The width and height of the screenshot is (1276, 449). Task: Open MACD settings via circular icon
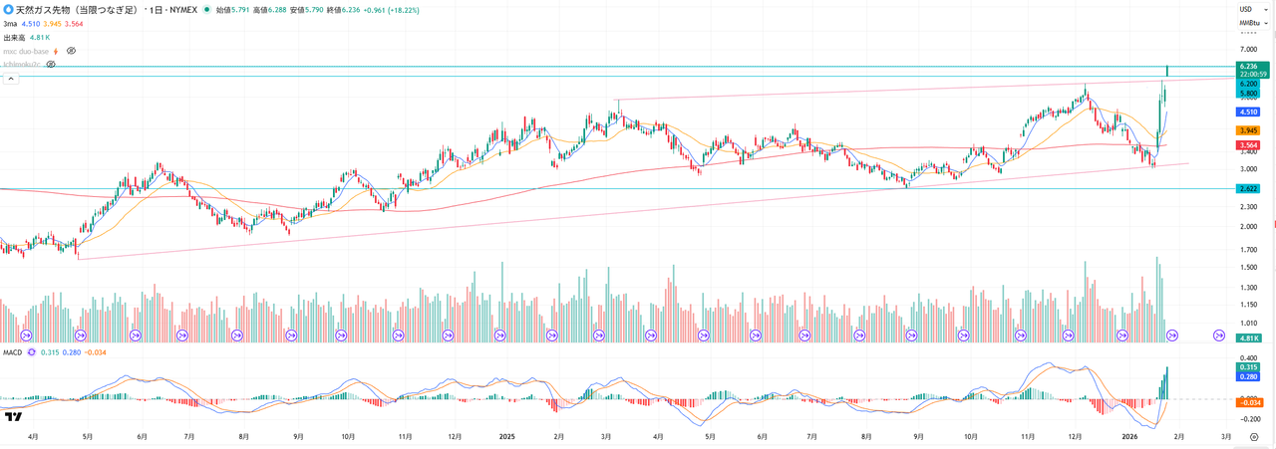pos(31,351)
